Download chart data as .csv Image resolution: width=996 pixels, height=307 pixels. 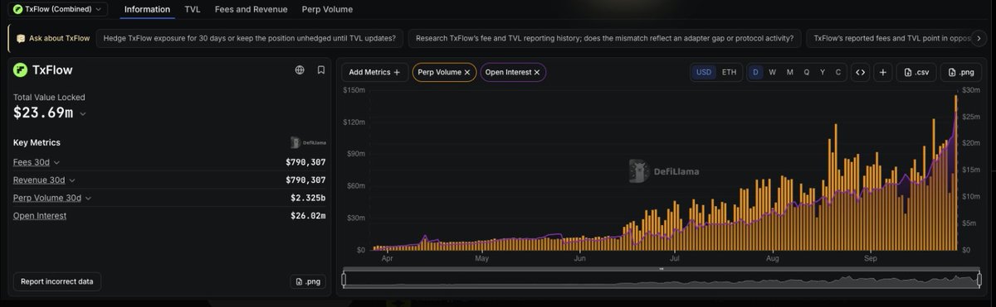point(916,72)
